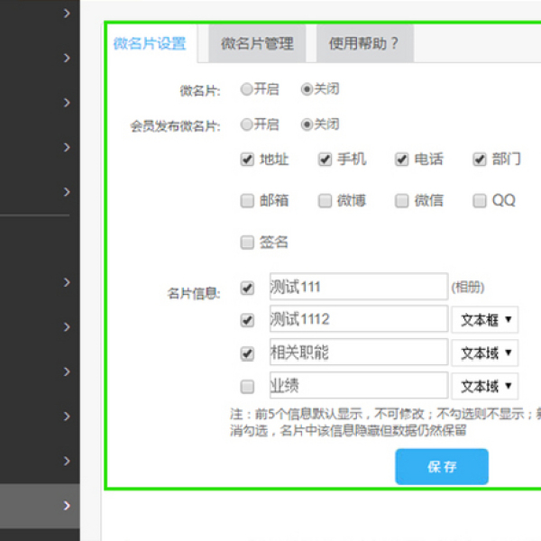Click the blue 保存 button
This screenshot has height=541, width=541.
(441, 467)
